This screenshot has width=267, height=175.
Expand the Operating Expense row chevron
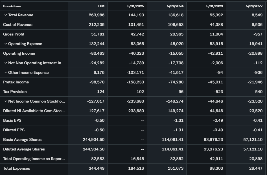pos(5,44)
